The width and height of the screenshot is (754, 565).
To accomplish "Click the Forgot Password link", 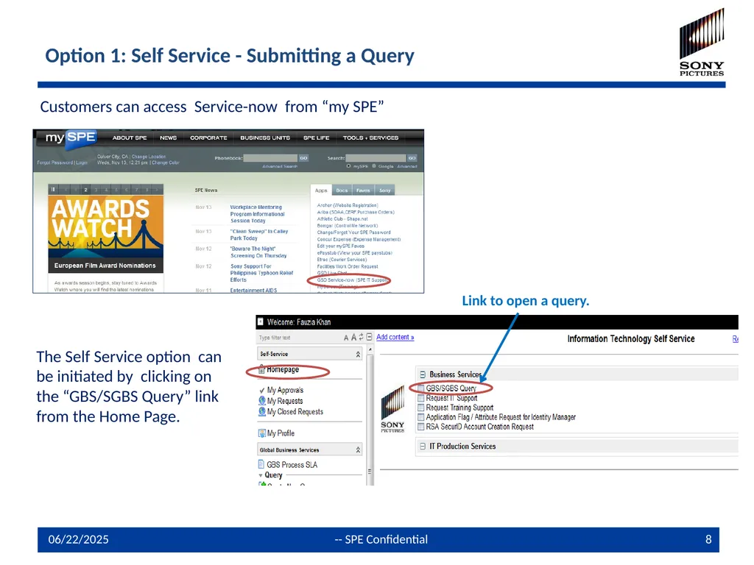I will pos(54,163).
